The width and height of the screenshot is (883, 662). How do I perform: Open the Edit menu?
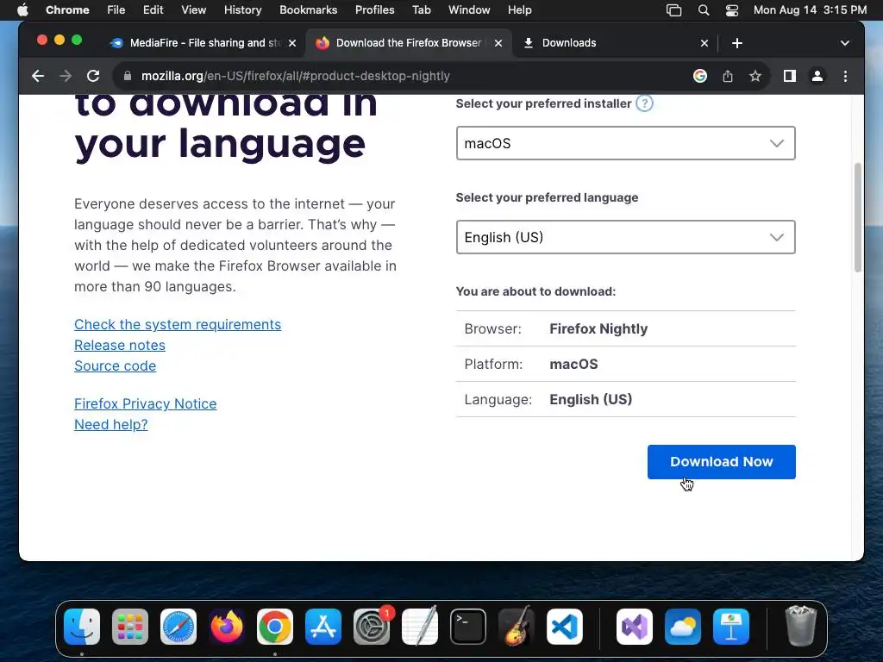(x=153, y=10)
